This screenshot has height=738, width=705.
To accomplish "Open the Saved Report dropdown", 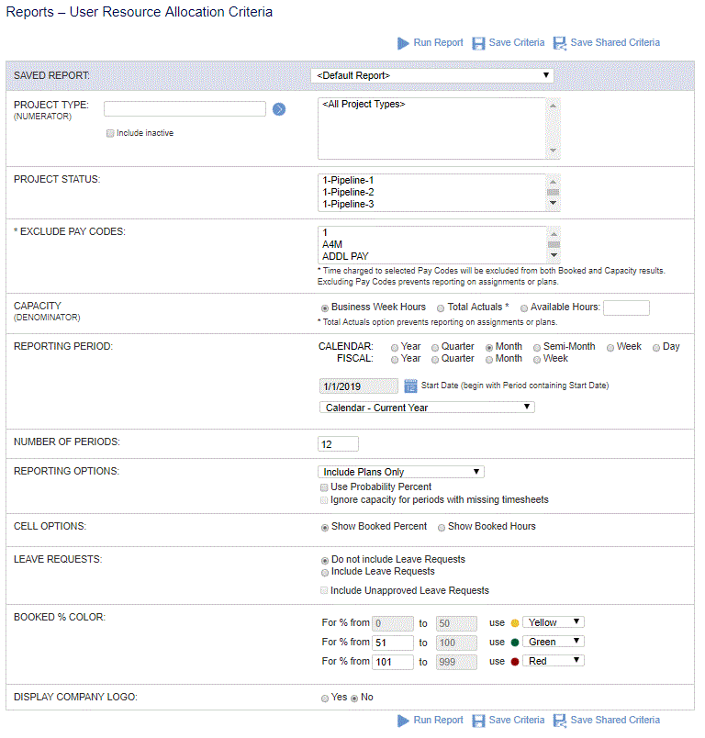I will pos(432,75).
